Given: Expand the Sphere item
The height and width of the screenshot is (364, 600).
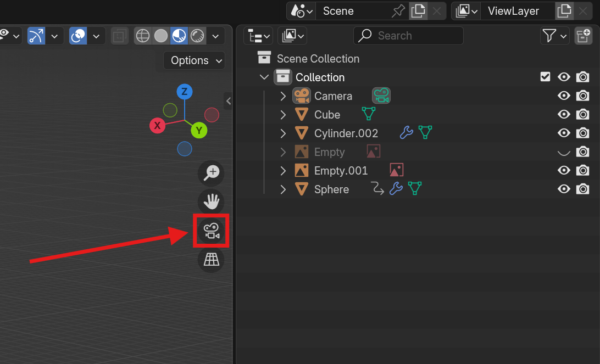Looking at the screenshot, I should (283, 189).
